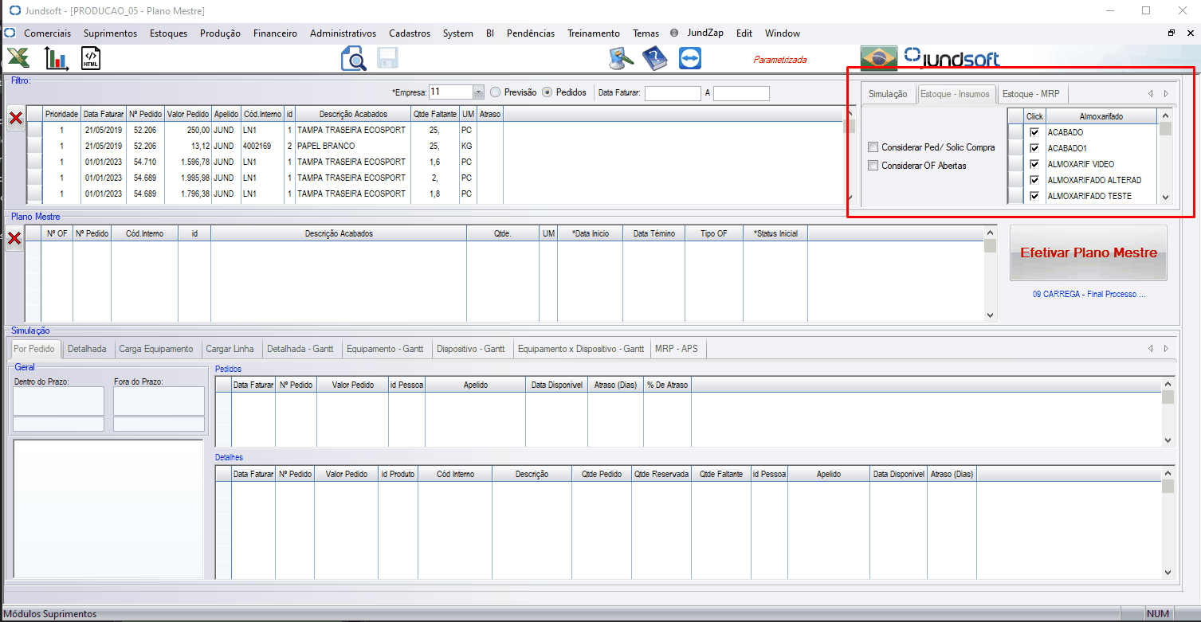This screenshot has height=622, width=1201.
Task: Click the Data Faturar start date field
Action: tap(673, 93)
